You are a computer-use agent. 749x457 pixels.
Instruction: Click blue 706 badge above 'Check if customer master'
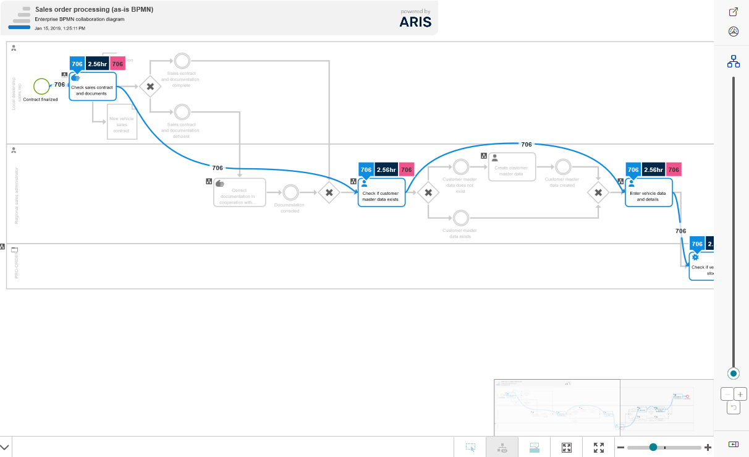click(x=366, y=169)
